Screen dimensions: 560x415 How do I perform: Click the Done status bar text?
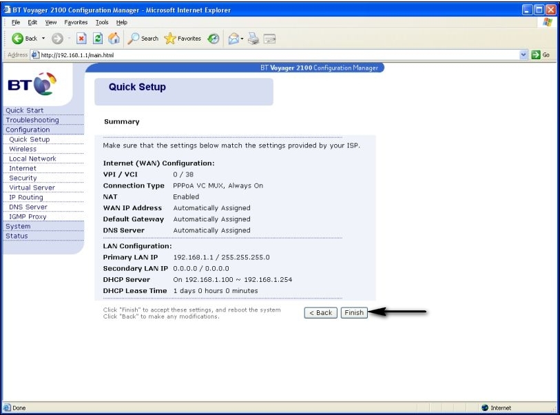pyautogui.click(x=19, y=408)
